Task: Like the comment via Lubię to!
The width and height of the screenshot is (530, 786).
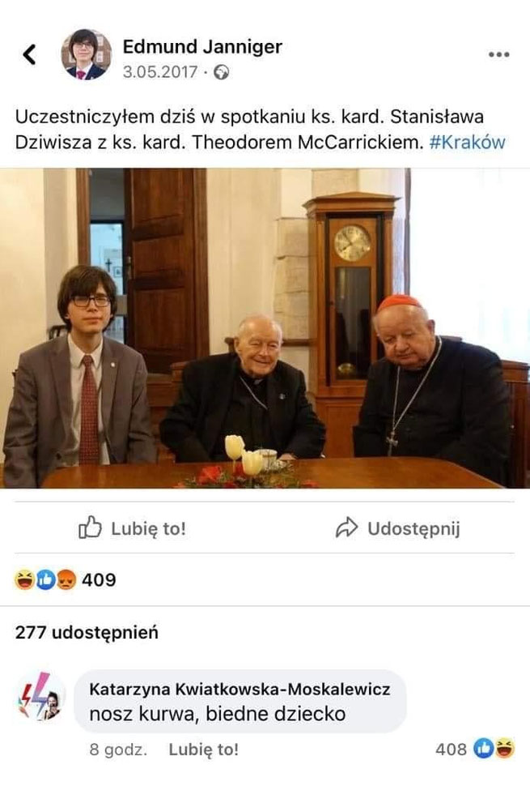Action: point(203,750)
